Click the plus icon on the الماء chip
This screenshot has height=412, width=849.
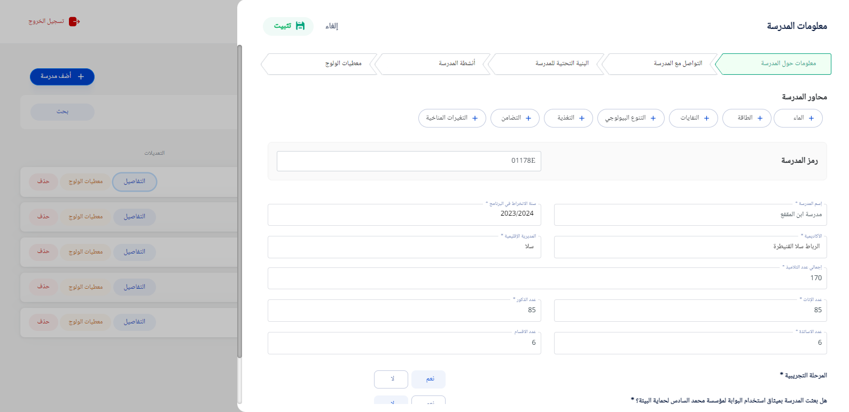(811, 118)
